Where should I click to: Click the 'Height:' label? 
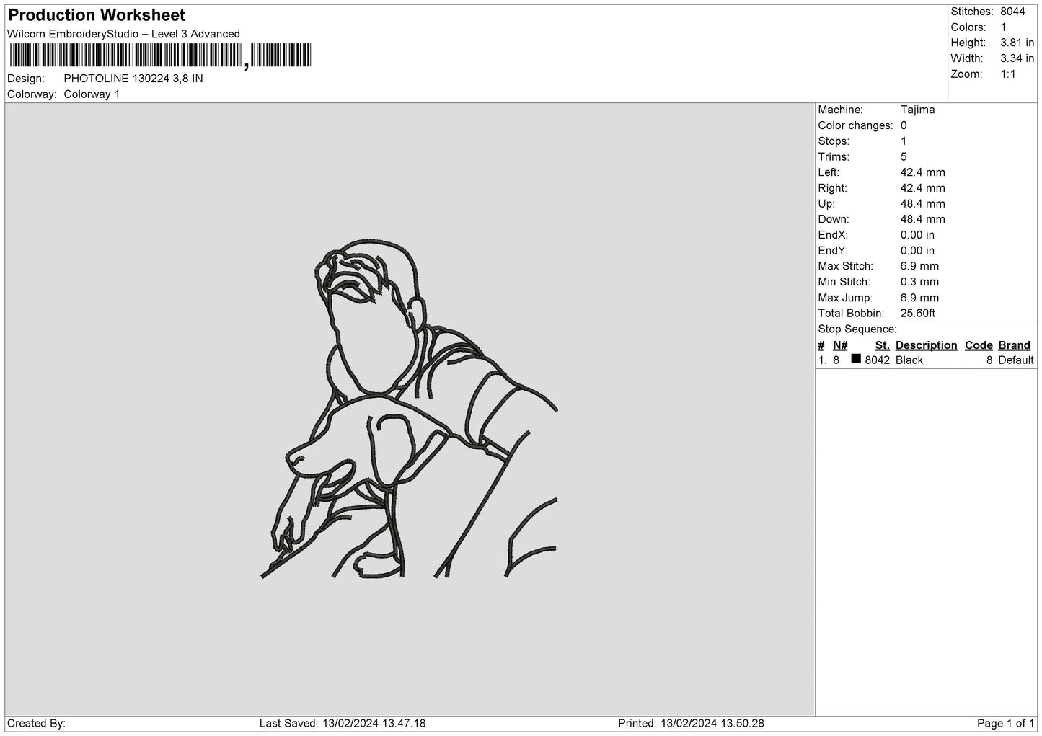(x=968, y=43)
